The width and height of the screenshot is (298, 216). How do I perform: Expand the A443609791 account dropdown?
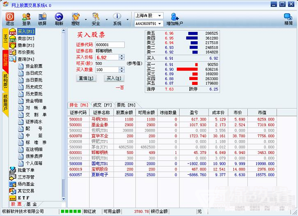(159, 23)
